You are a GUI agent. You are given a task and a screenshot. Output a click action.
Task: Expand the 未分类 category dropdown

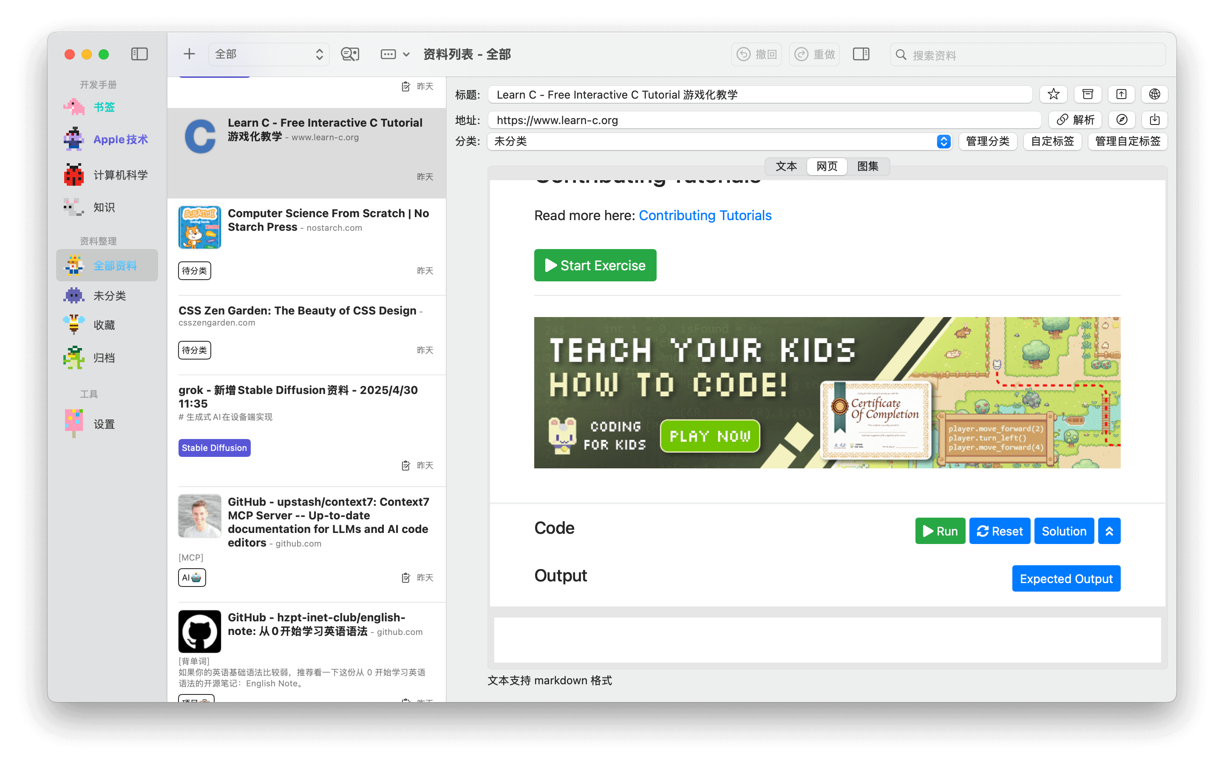click(944, 141)
